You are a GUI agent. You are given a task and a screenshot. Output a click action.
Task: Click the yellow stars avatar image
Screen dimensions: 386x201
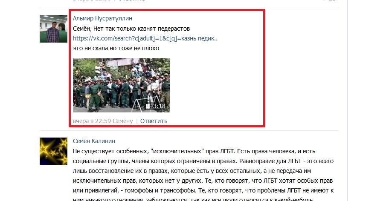click(x=53, y=151)
